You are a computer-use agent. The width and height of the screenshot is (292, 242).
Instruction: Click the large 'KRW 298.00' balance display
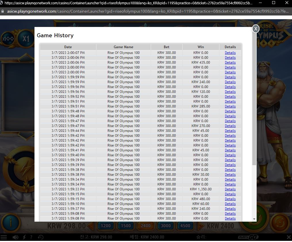pos(66,226)
